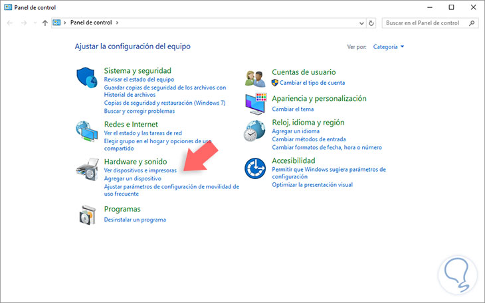This screenshot has width=485, height=303.
Task: Click Cambiar el tipo de cuenta
Action: (x=312, y=83)
